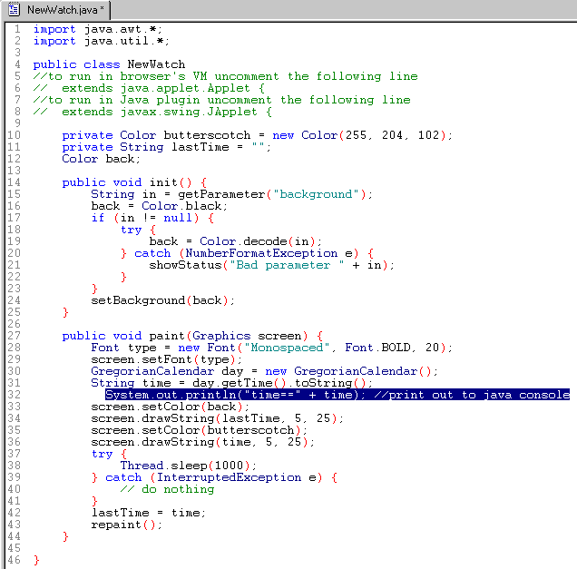Click 'NumberFormatException' in the catch clause
Image resolution: width=577 pixels, height=569 pixels.
point(261,253)
